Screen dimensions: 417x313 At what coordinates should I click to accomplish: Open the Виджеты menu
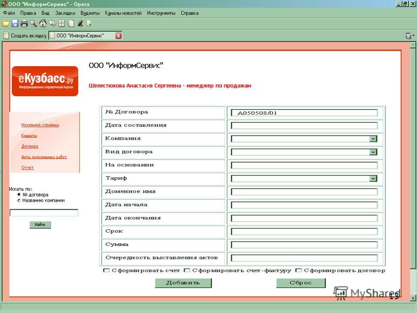point(90,13)
